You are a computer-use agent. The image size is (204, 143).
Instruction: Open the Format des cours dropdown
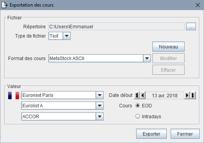pos(147,59)
